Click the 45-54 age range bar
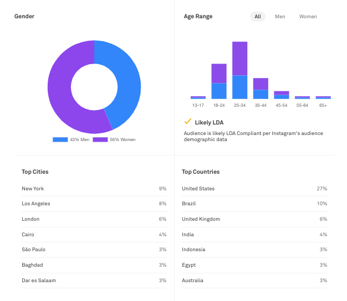 coord(282,95)
